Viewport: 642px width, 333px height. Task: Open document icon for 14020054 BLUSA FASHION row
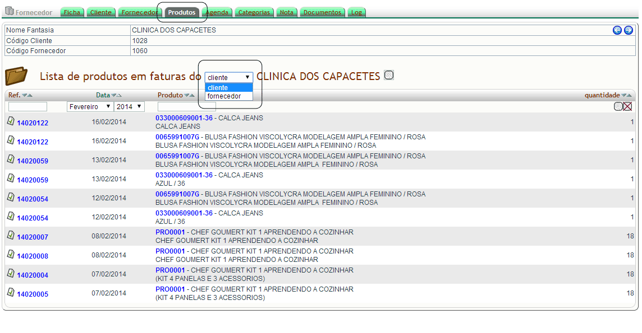[11, 197]
